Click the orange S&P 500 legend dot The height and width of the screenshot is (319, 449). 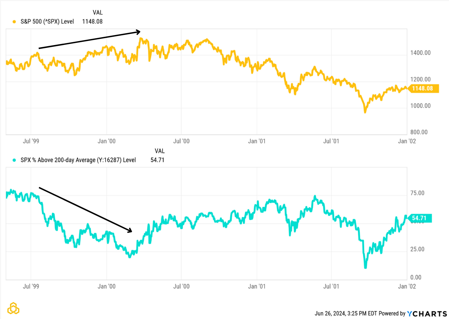pyautogui.click(x=14, y=22)
